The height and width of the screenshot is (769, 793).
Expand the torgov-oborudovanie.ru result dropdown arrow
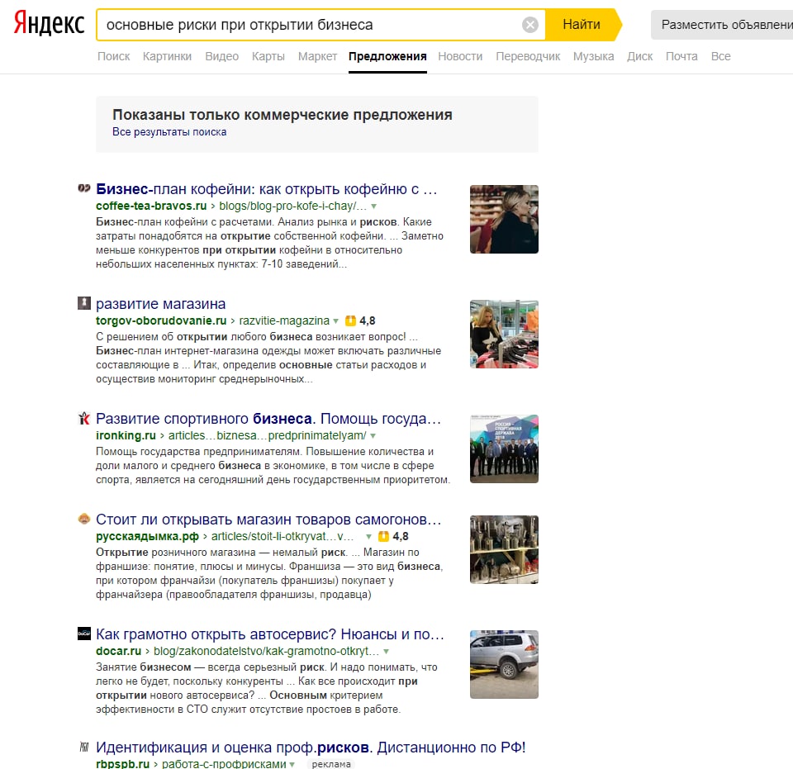coord(335,321)
